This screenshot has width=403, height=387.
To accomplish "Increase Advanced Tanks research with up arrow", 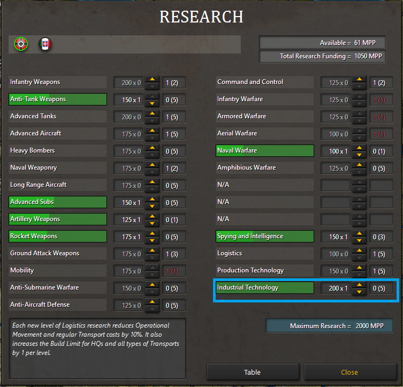I will tap(152, 113).
